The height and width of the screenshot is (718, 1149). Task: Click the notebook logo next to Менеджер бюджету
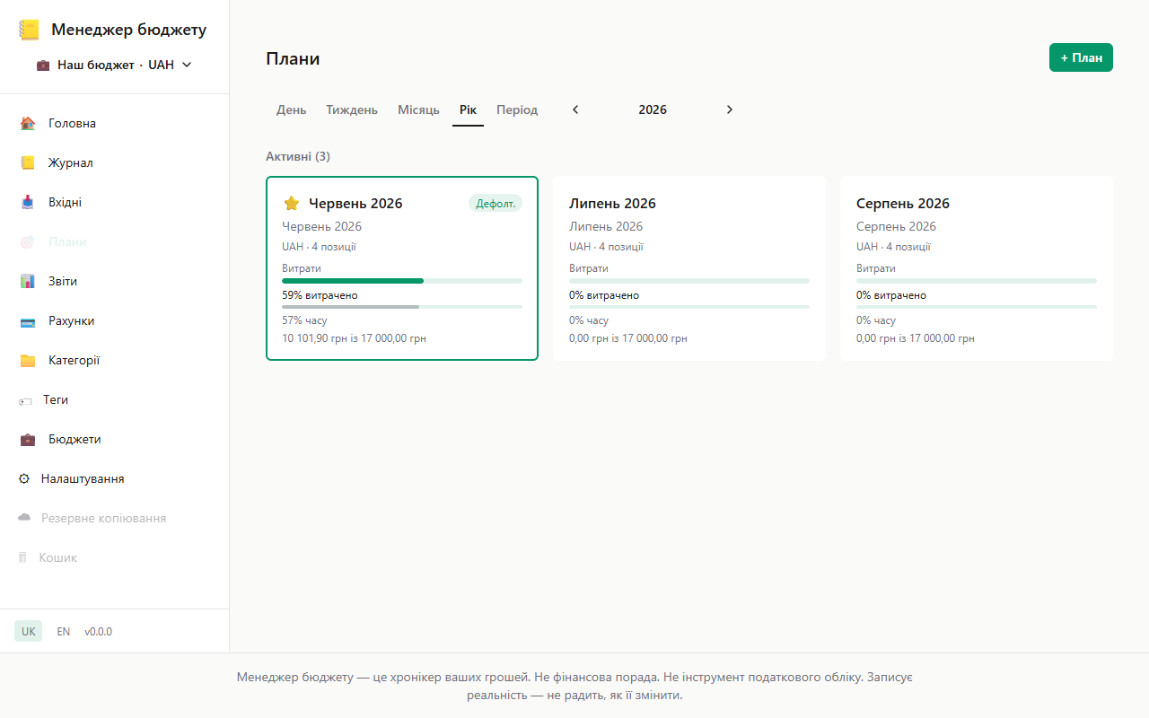tap(29, 30)
